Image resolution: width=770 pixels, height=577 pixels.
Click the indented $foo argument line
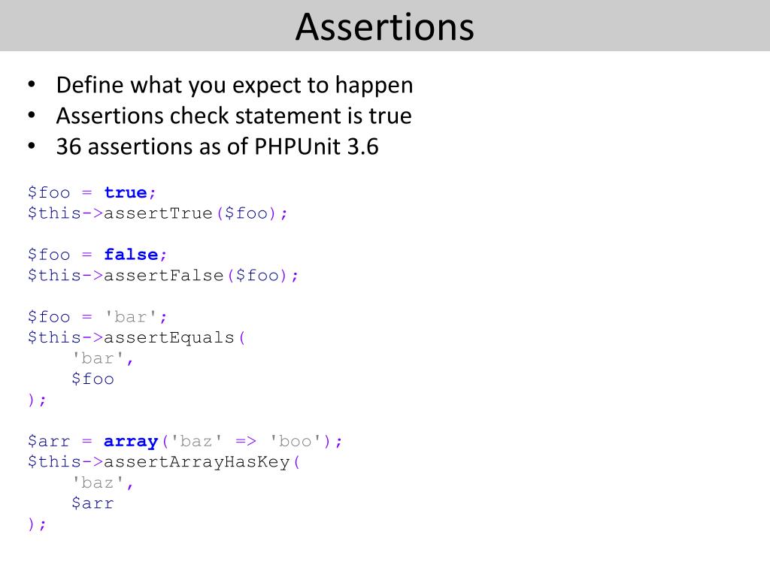point(92,379)
